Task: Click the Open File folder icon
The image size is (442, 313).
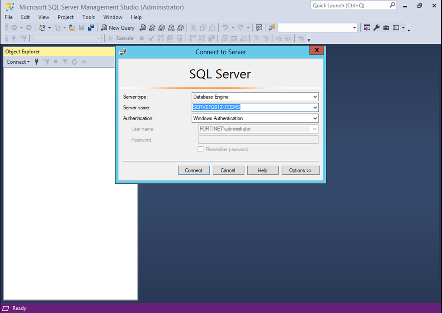Action: [x=72, y=28]
